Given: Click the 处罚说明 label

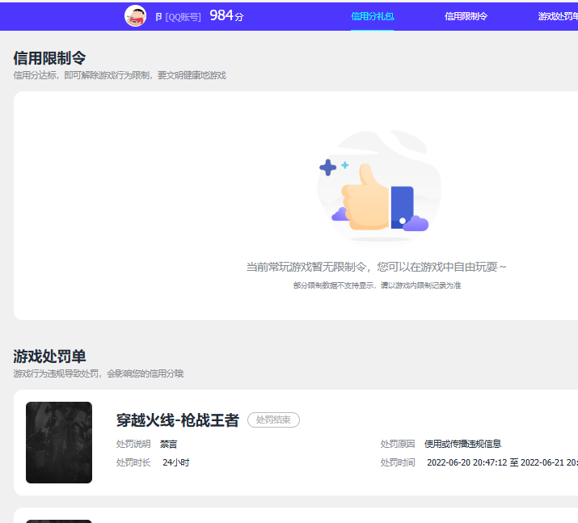Looking at the screenshot, I should [x=133, y=444].
